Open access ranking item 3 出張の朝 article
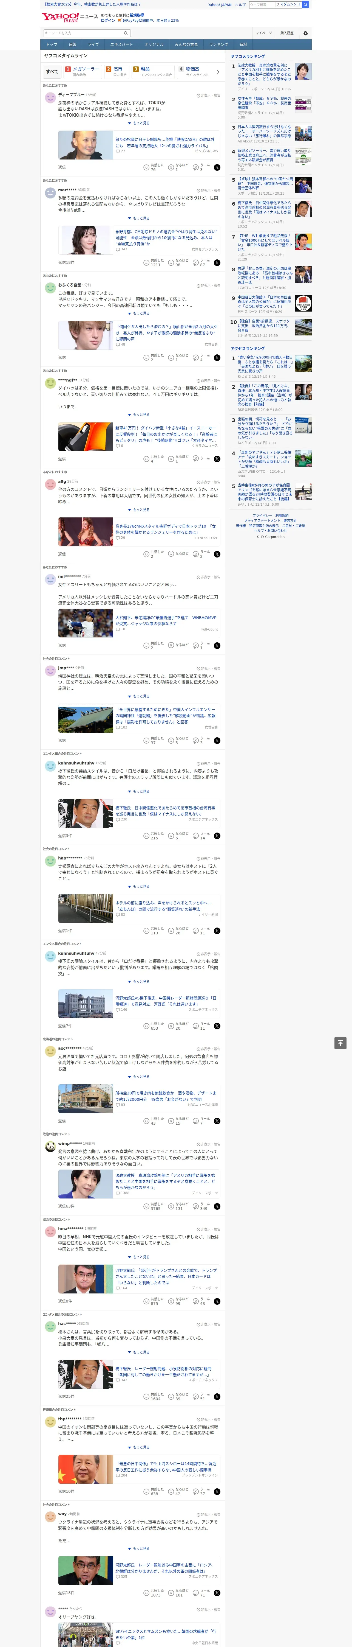 pyautogui.click(x=265, y=428)
